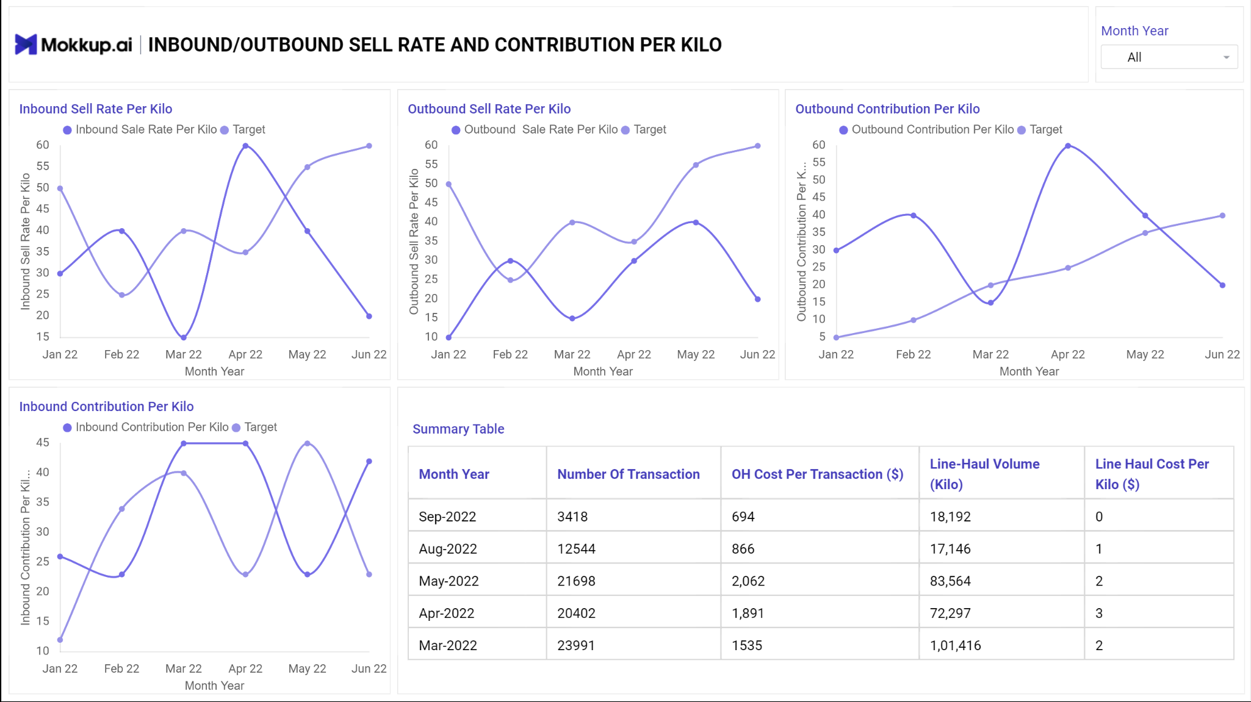1251x702 pixels.
Task: Select Jun 22 Target point in Outbound Sell Rate chart
Action: [758, 146]
